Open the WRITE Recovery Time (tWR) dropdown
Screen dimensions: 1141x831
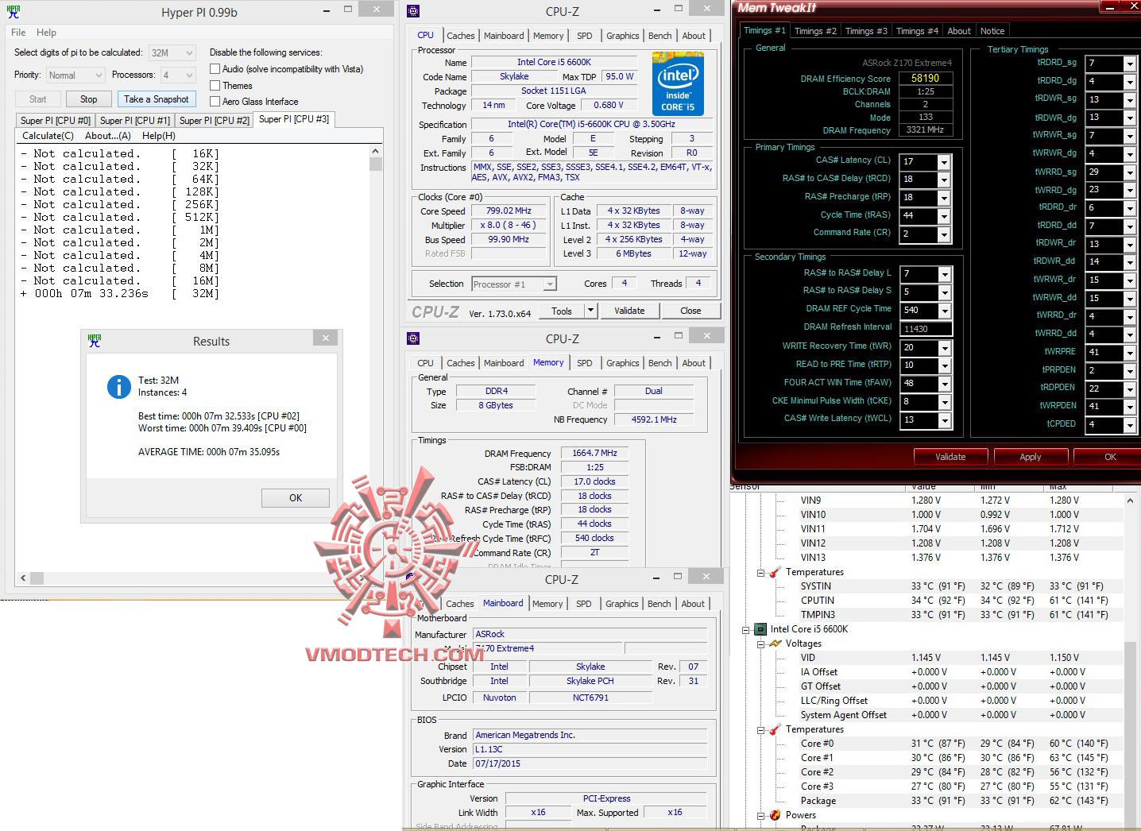pos(944,348)
